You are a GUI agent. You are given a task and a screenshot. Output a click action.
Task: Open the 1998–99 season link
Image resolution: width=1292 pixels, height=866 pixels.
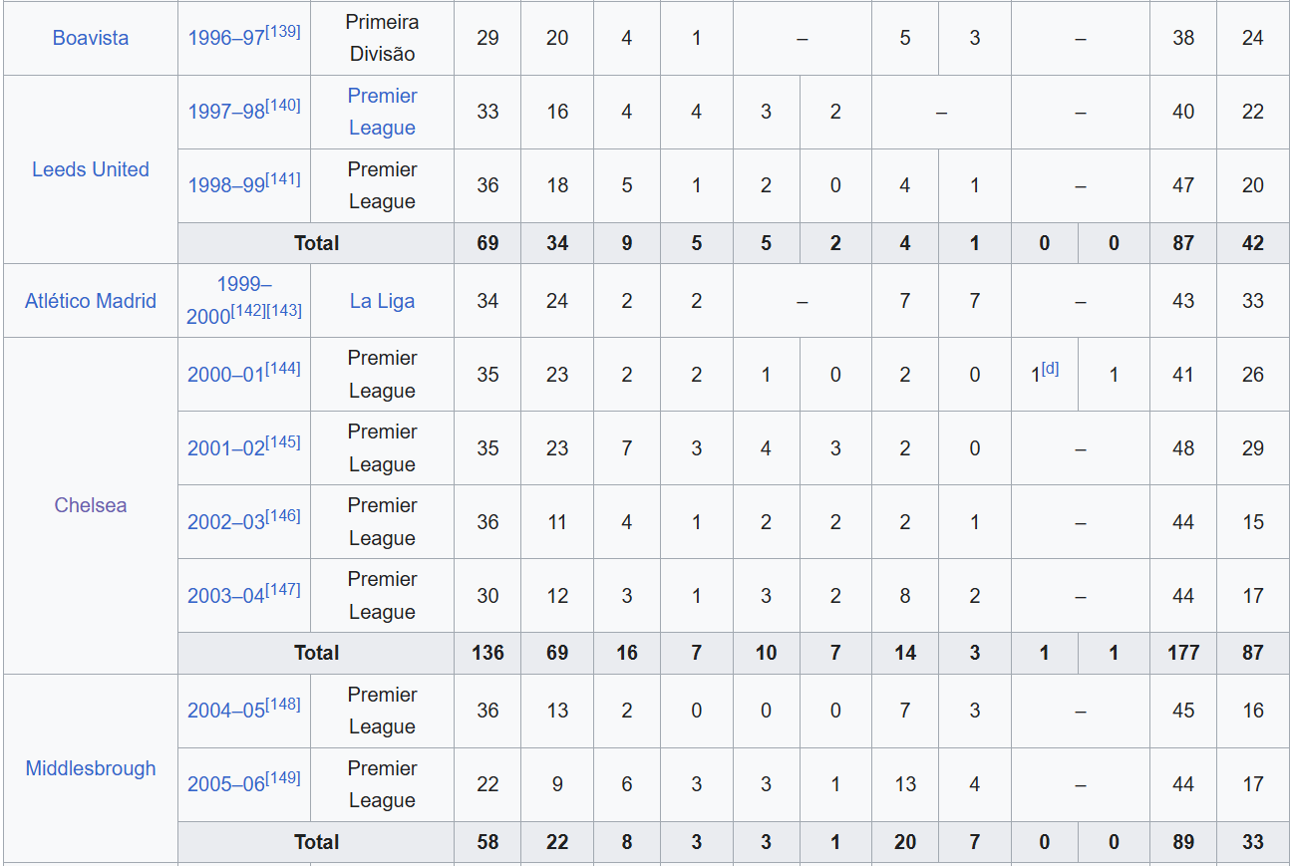226,185
